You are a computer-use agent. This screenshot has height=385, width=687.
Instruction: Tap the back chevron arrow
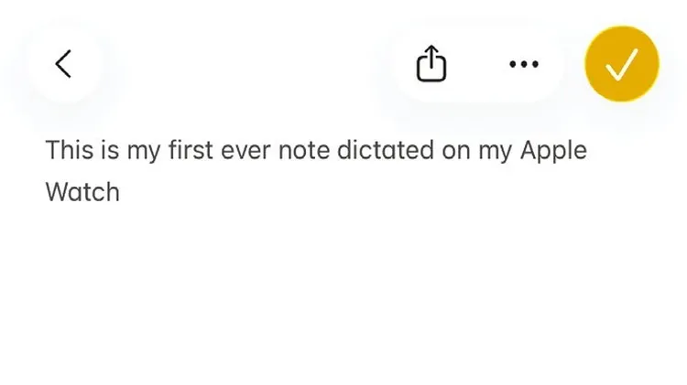[x=63, y=64]
